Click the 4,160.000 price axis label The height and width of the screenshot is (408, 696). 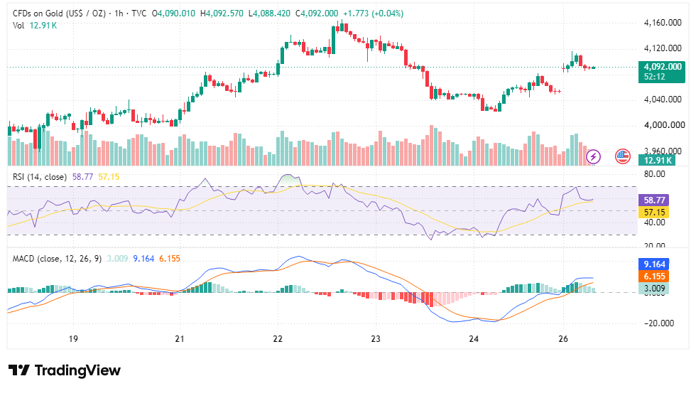[662, 23]
